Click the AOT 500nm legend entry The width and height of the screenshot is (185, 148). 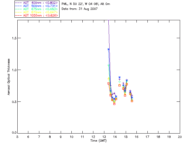point(36,6)
